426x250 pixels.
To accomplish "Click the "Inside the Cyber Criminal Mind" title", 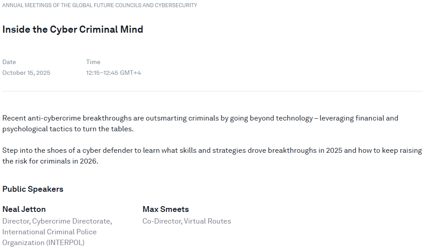I will coord(73,30).
